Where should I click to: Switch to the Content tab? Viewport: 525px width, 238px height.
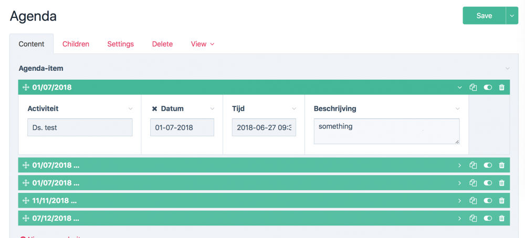[x=31, y=44]
